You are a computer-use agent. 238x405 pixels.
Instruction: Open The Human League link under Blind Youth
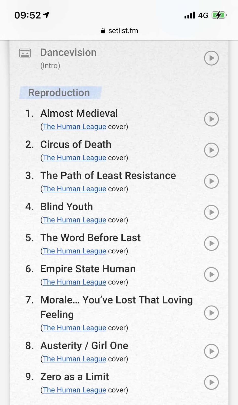point(74,220)
